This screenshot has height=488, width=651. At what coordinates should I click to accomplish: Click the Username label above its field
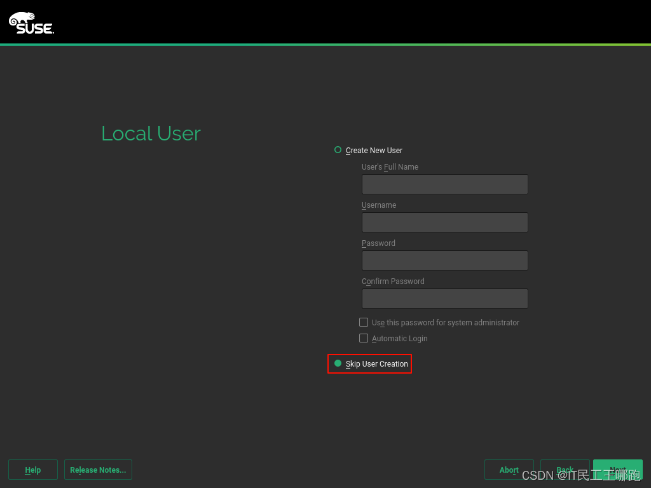(379, 205)
